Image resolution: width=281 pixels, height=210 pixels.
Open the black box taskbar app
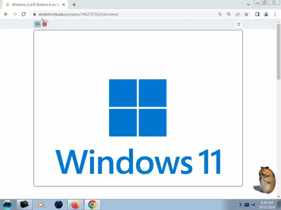[x=24, y=205]
